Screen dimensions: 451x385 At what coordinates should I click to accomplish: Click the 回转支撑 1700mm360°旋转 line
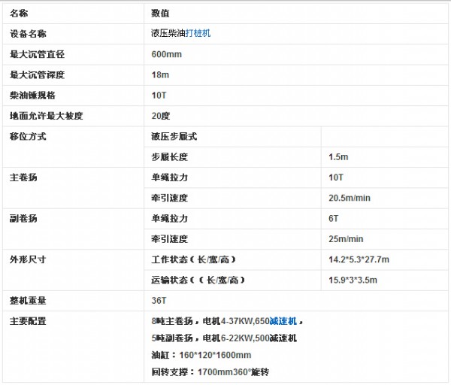point(210,372)
